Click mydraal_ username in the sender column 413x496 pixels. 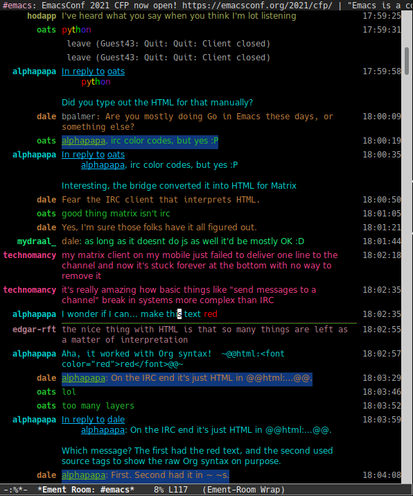pyautogui.click(x=37, y=241)
